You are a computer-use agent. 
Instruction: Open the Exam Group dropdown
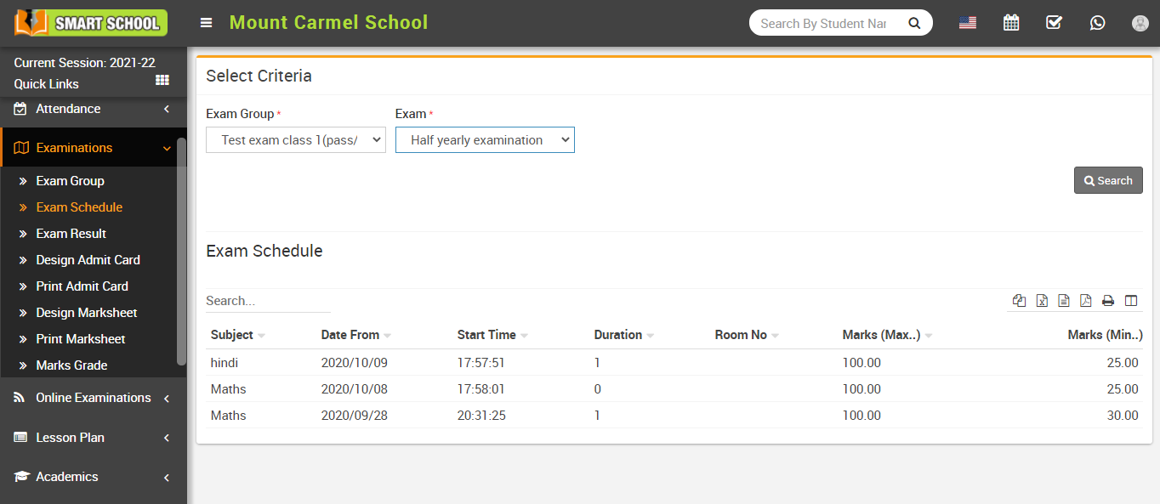(x=295, y=139)
